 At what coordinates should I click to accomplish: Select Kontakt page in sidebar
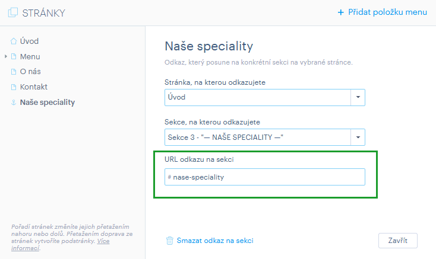pos(34,87)
